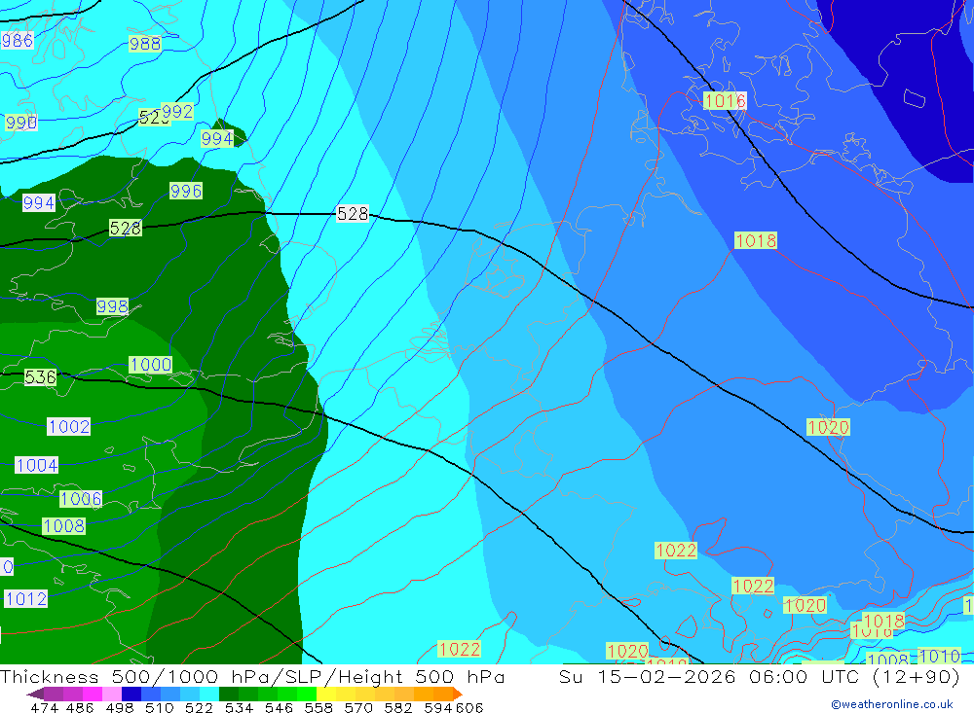Image resolution: width=974 pixels, height=713 pixels.
Task: Pick the bright yellow legend swatch
Action: [x=326, y=695]
